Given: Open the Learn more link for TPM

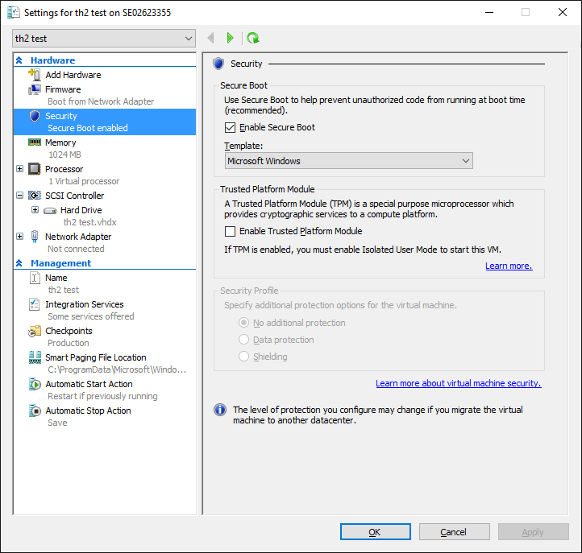Looking at the screenshot, I should click(x=509, y=266).
